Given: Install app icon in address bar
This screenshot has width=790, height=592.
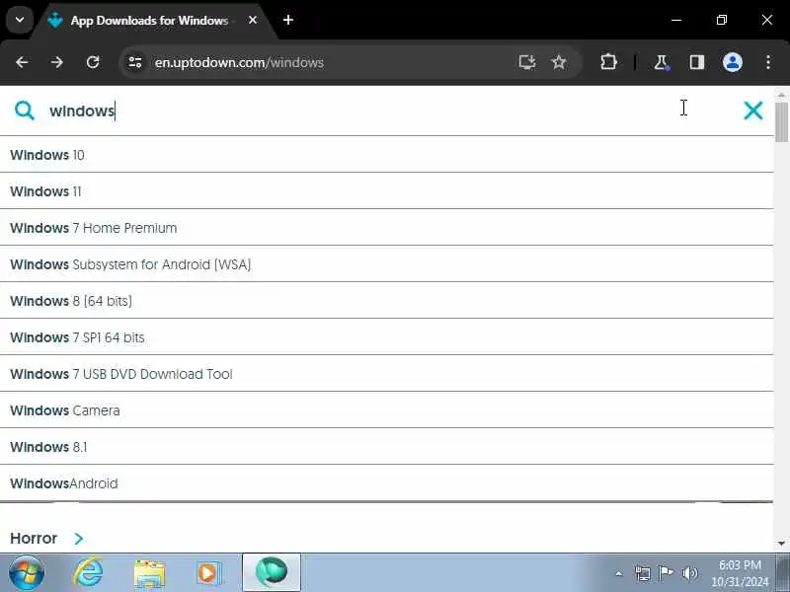Looking at the screenshot, I should click(x=527, y=62).
